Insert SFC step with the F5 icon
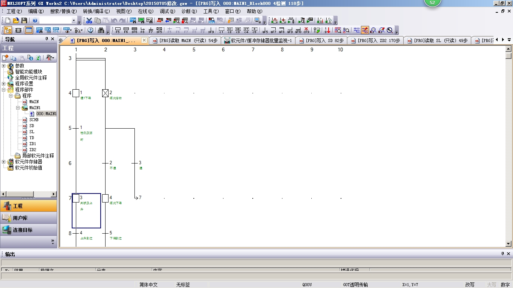The width and height of the screenshot is (513, 288). click(118, 30)
